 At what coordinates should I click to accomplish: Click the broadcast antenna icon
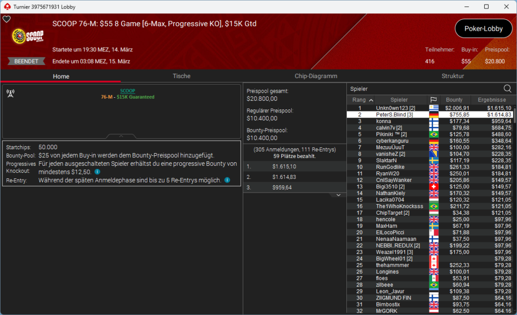10,93
